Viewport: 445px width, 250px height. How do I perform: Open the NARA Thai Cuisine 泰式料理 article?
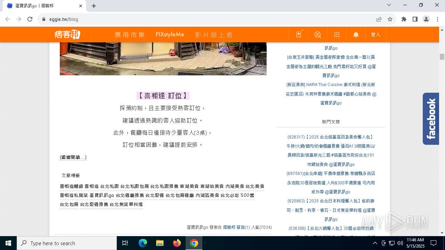pos(331,94)
